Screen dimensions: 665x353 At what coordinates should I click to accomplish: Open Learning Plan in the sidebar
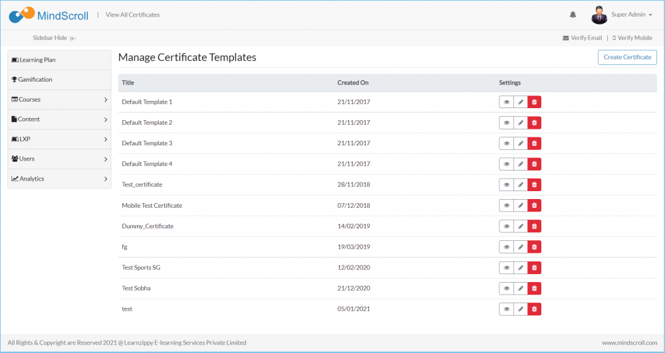click(x=59, y=60)
